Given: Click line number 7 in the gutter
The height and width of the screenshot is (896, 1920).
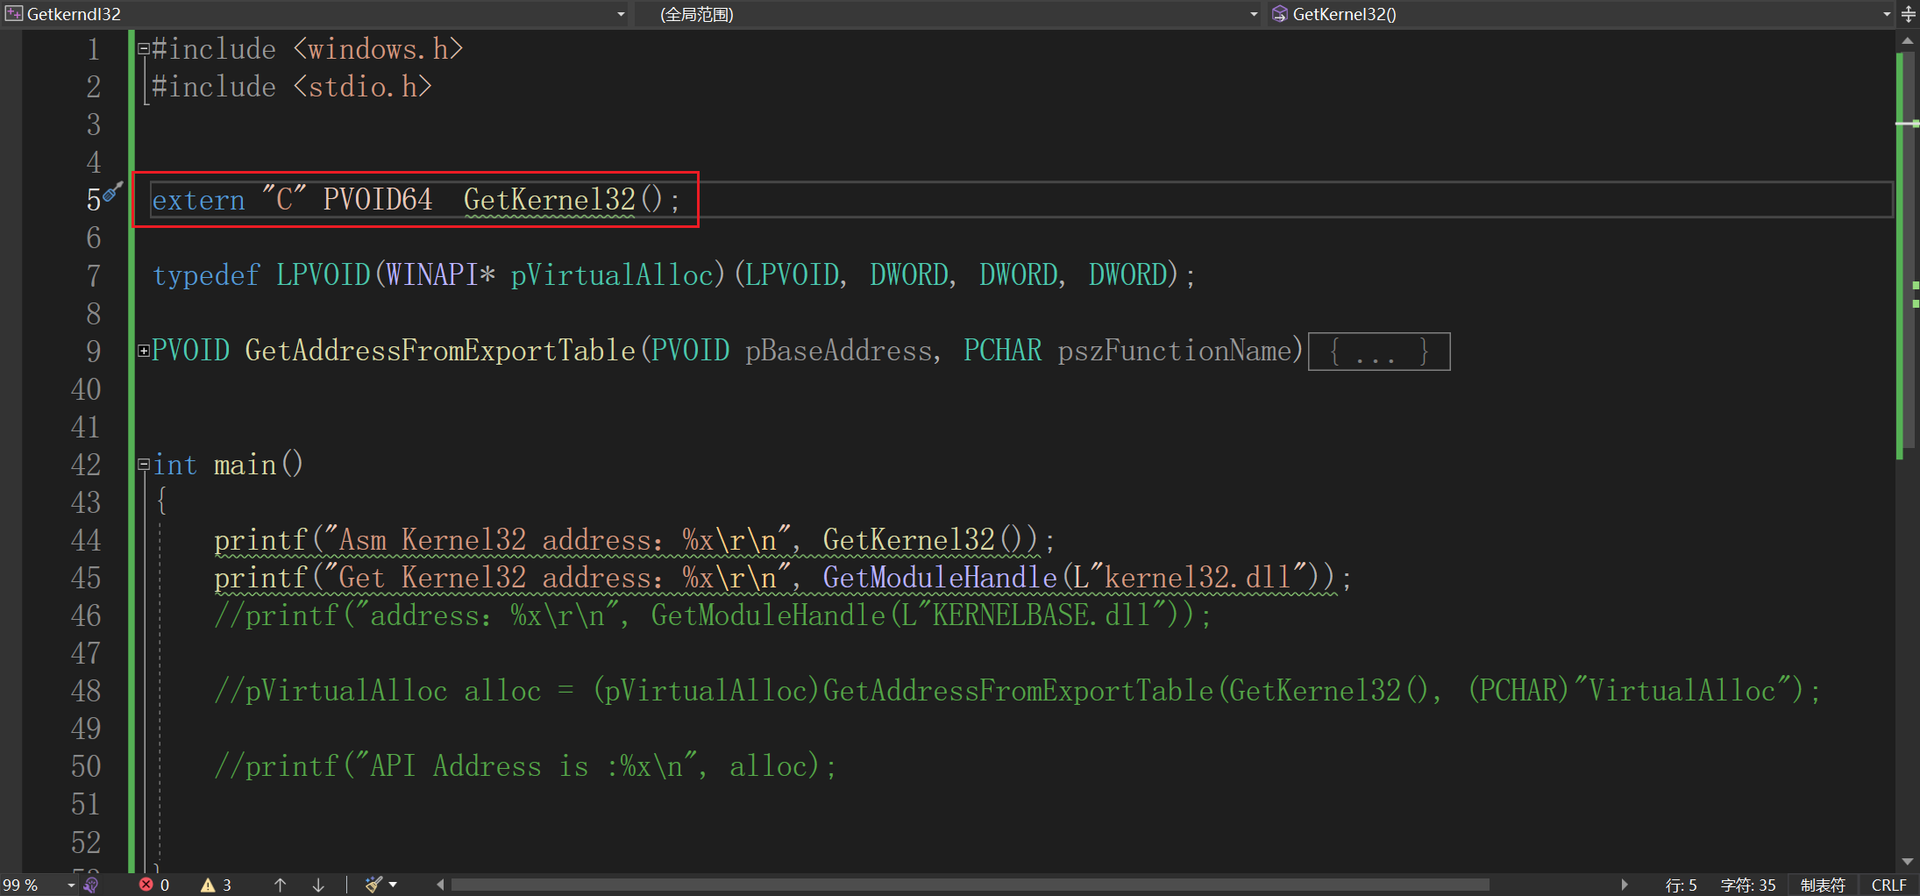Looking at the screenshot, I should tap(94, 276).
